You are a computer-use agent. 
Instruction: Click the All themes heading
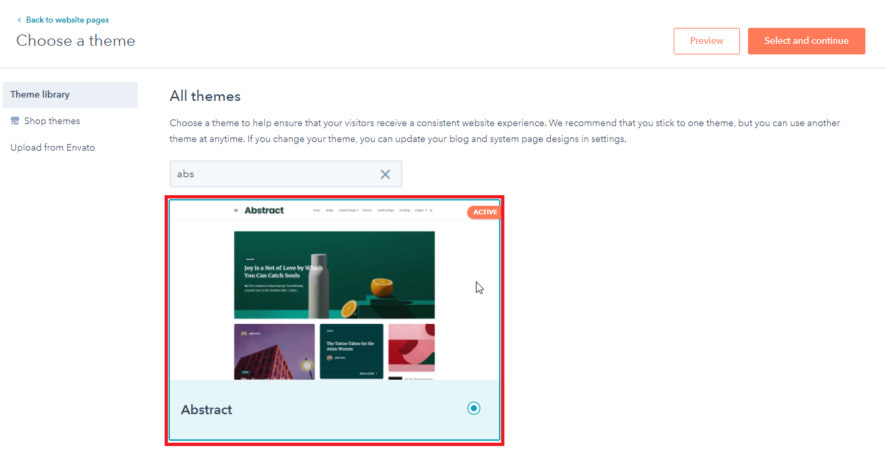coord(205,96)
